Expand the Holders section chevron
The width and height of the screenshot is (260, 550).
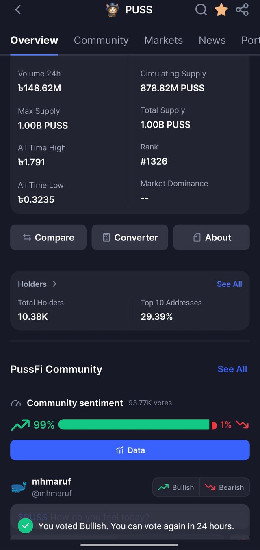(x=54, y=284)
